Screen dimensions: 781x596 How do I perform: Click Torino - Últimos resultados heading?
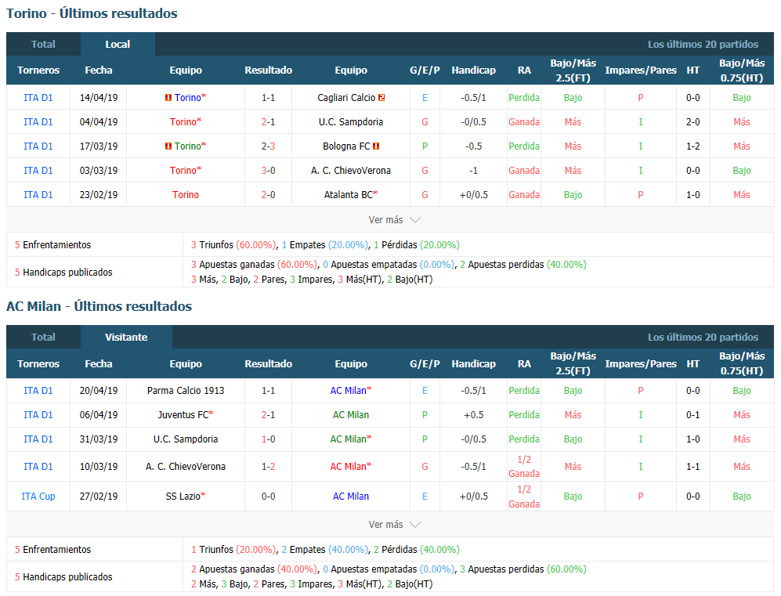coord(92,13)
